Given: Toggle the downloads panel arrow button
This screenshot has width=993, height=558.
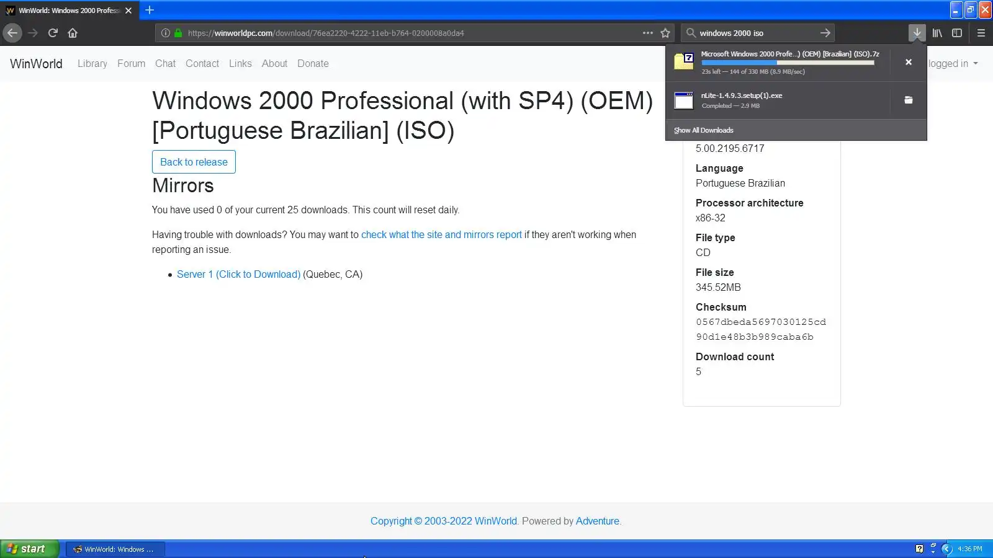Looking at the screenshot, I should click(917, 33).
